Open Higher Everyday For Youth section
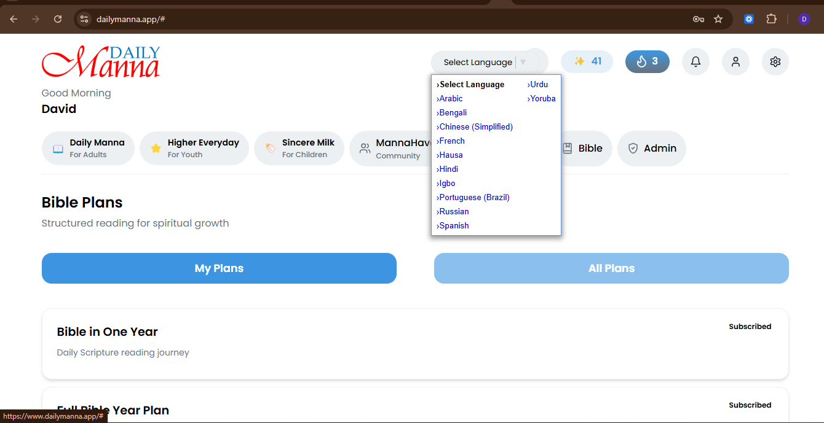Viewport: 824px width, 423px height. (194, 148)
